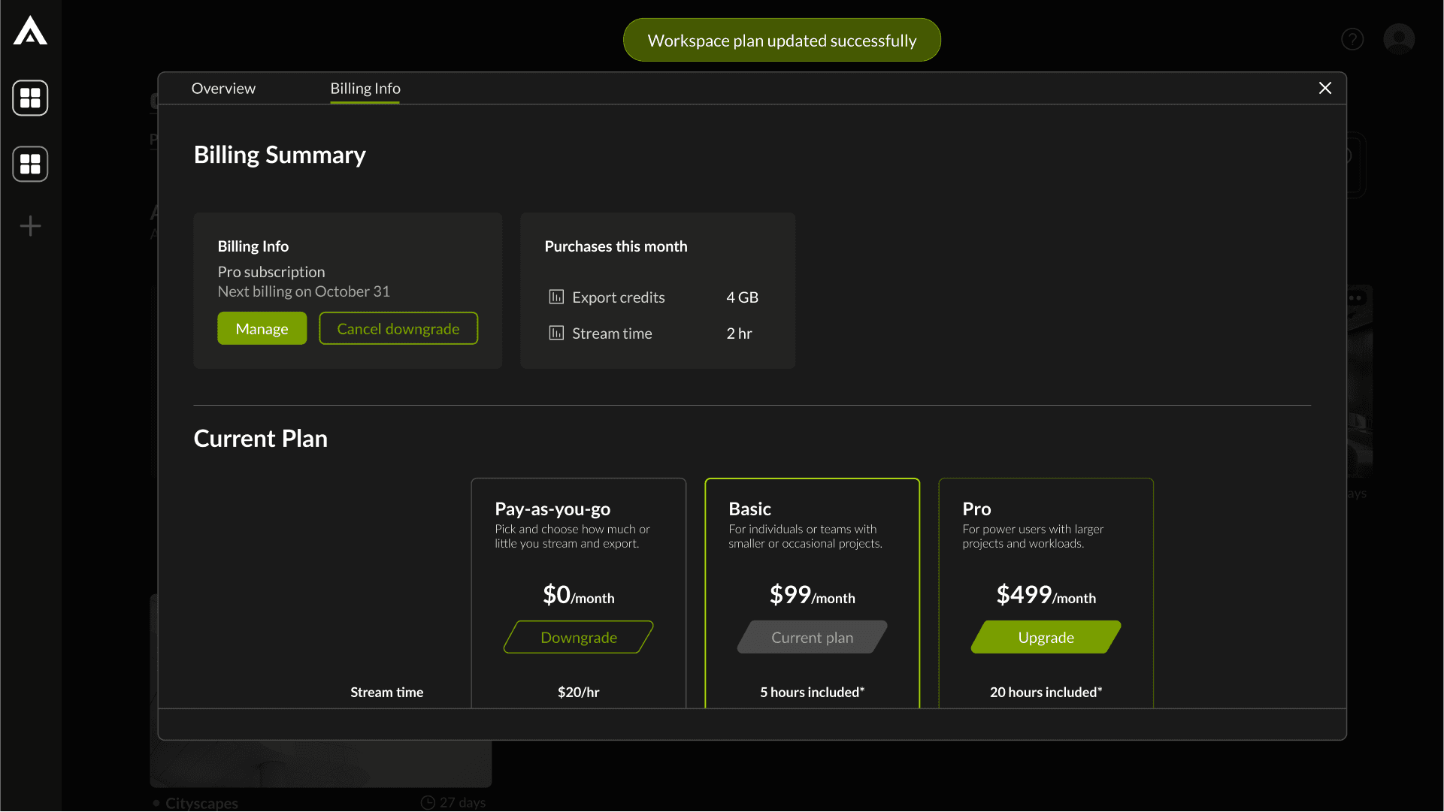
Task: Open the help question mark icon
Action: tap(1352, 39)
